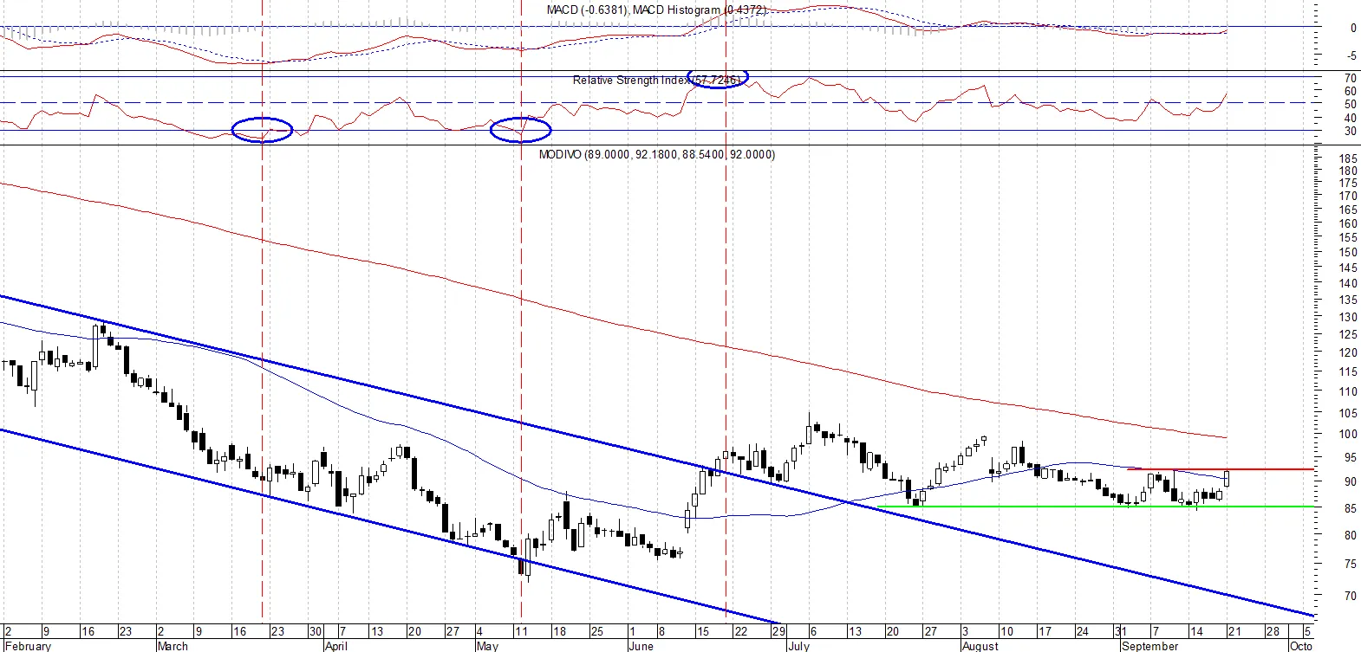The height and width of the screenshot is (652, 1361).
Task: Select the green horizontal support line
Action: 1096,507
